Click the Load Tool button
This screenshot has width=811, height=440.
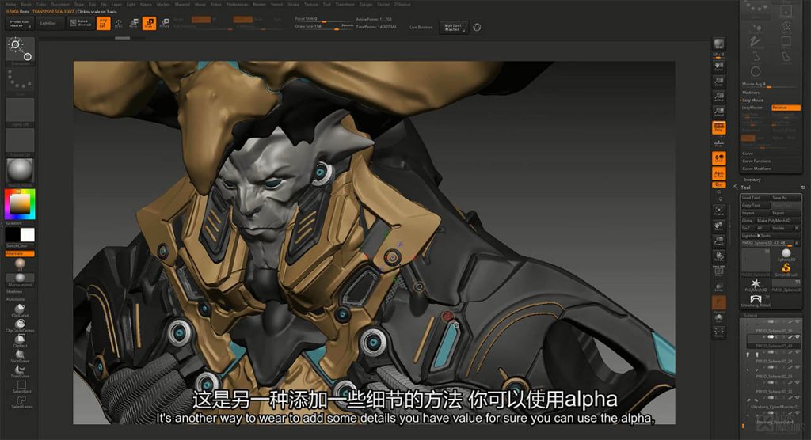click(756, 198)
